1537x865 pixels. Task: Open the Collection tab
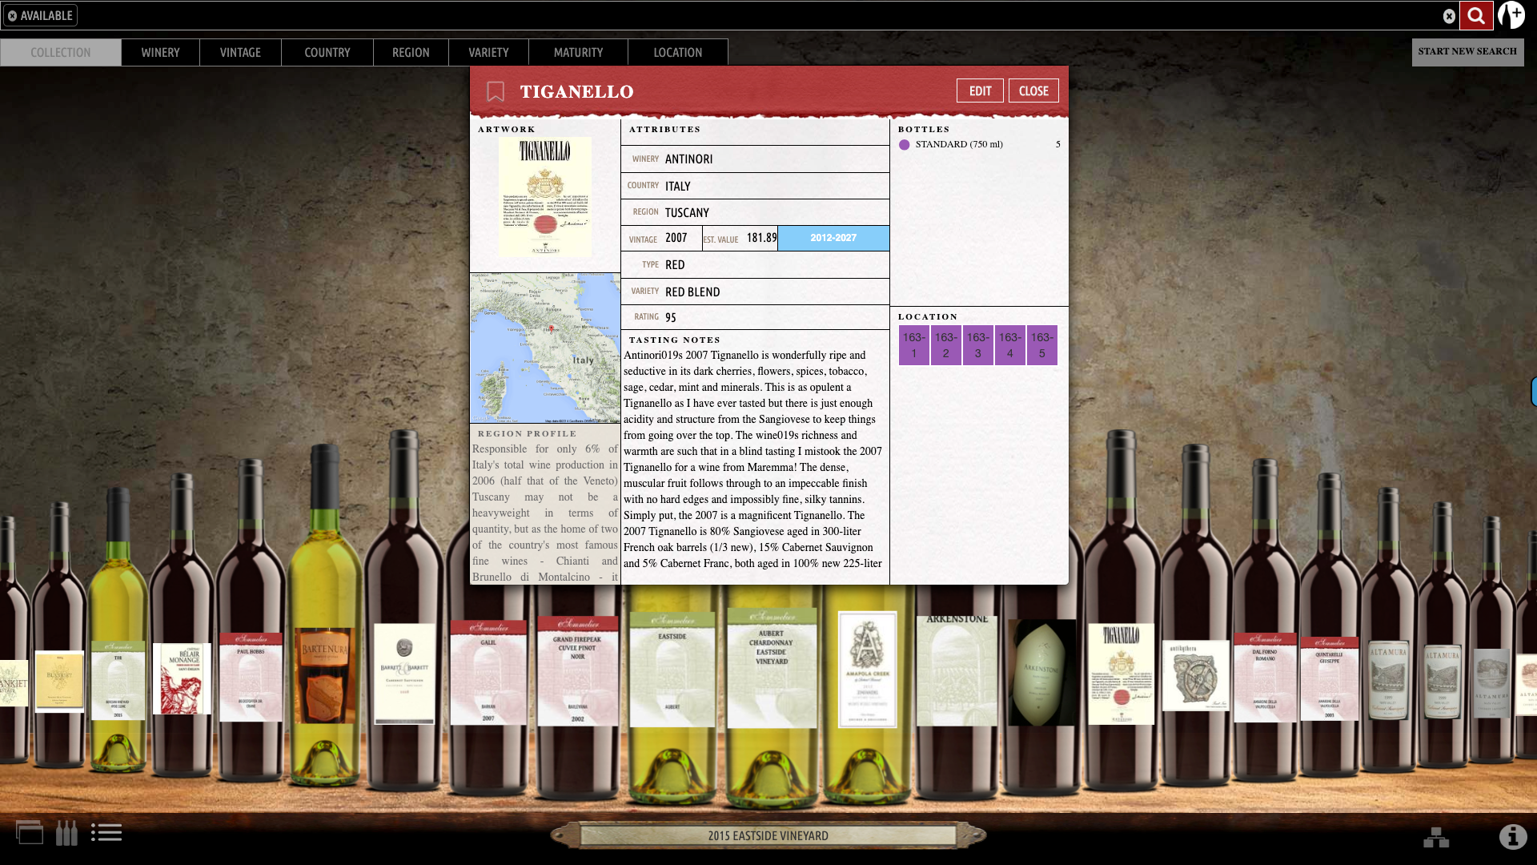click(61, 52)
